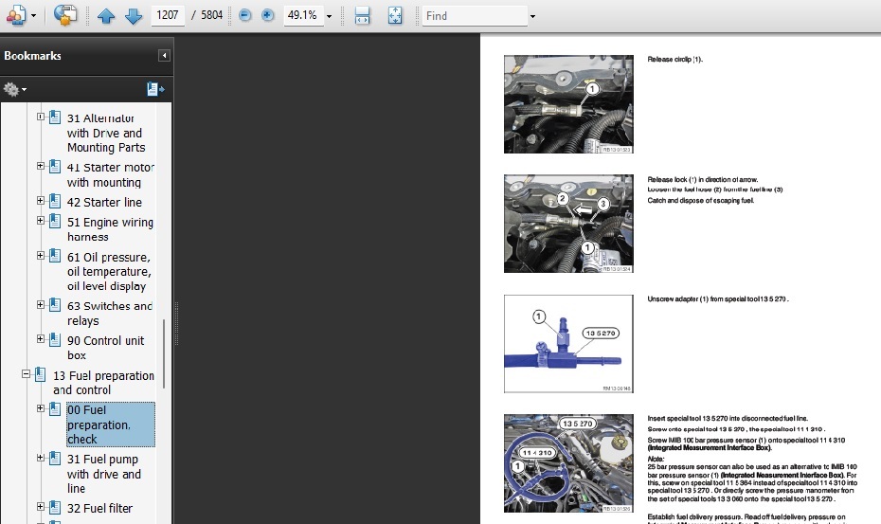Click the fuel hose lock release photo

point(568,224)
